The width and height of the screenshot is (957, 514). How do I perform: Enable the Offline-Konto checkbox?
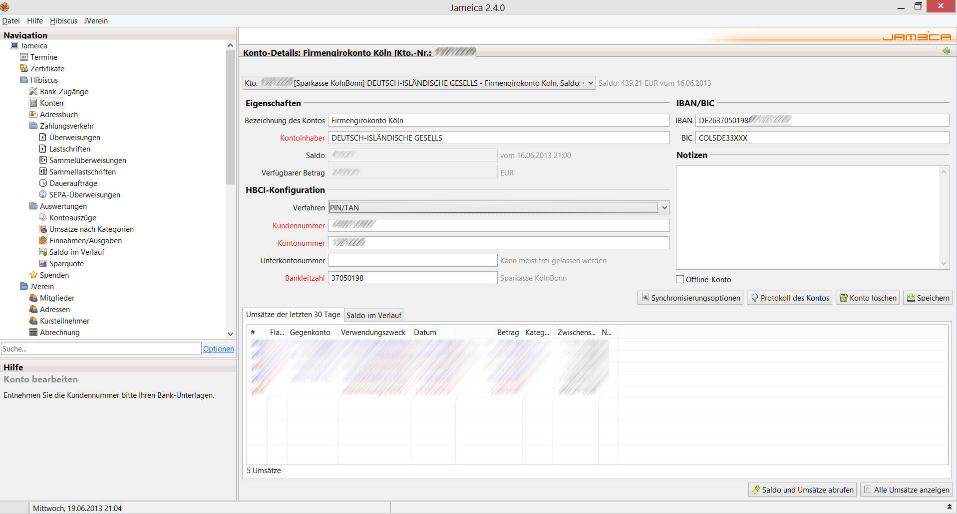point(680,279)
